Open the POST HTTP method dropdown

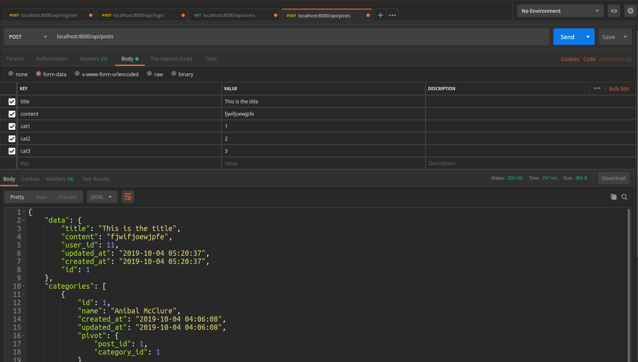click(x=28, y=37)
